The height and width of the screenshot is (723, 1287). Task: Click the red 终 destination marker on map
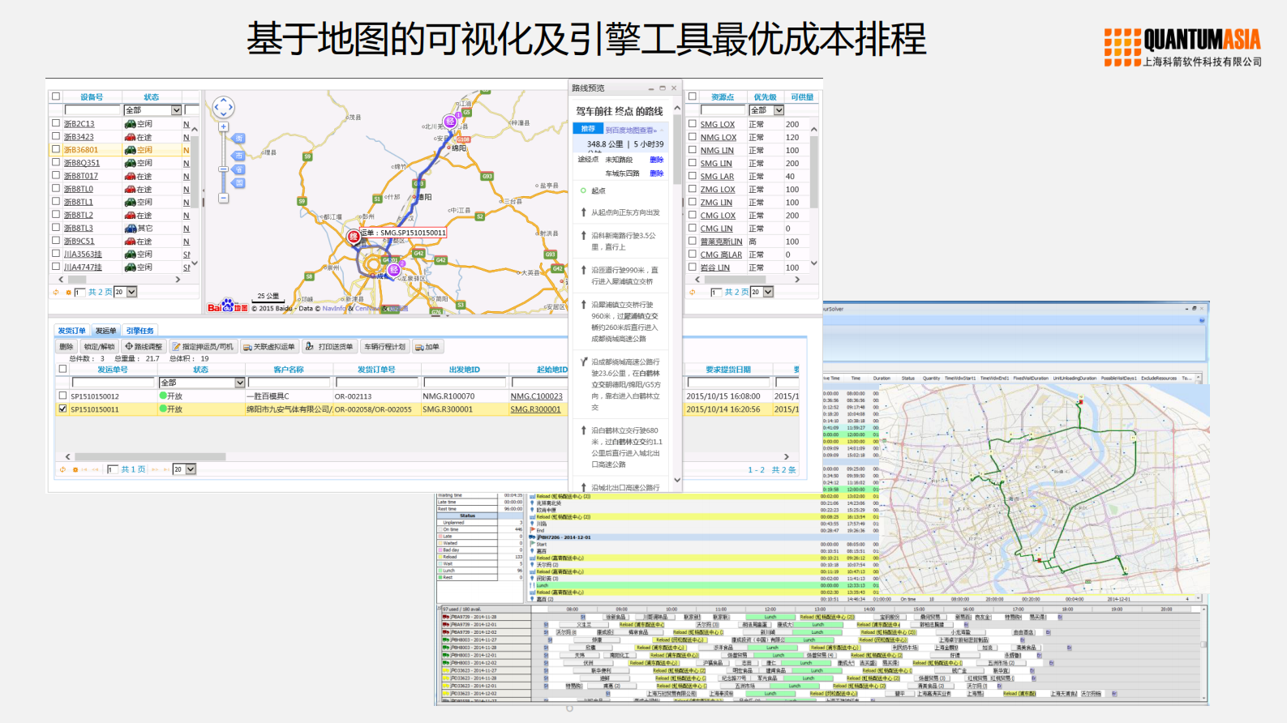pyautogui.click(x=354, y=236)
